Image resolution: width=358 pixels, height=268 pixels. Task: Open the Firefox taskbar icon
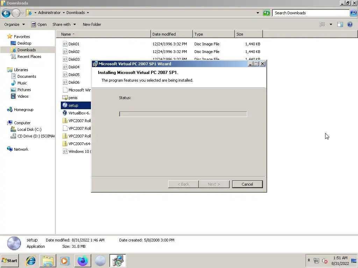click(83, 261)
